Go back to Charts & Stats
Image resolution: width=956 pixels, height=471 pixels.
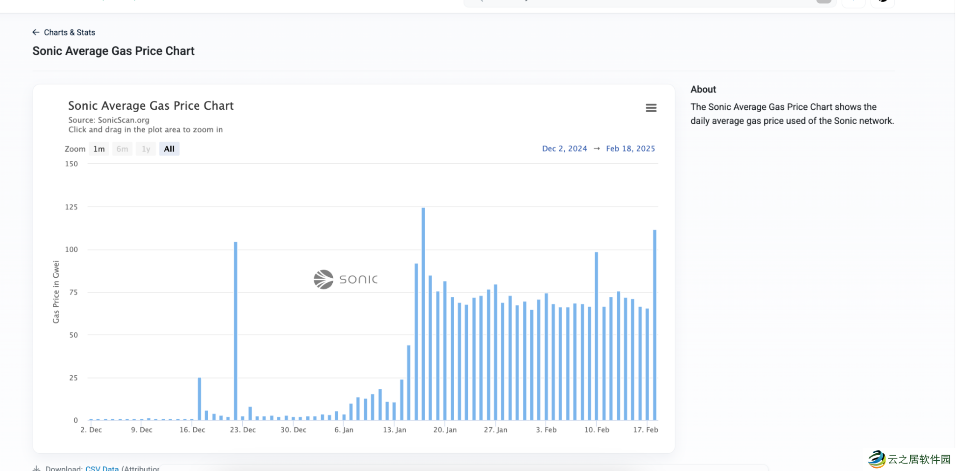pyautogui.click(x=69, y=32)
